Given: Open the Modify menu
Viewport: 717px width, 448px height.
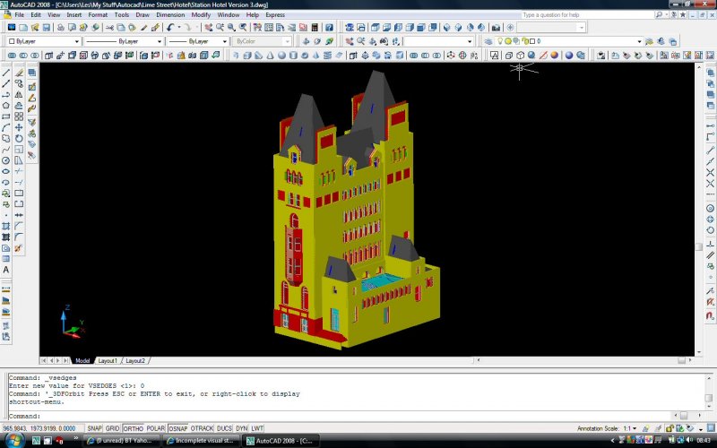Looking at the screenshot, I should [201, 15].
